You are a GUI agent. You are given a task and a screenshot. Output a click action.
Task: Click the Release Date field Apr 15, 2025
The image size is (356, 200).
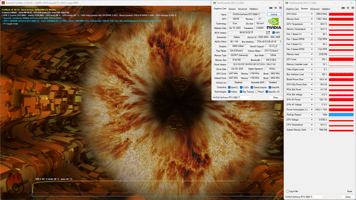pyautogui.click(x=235, y=28)
